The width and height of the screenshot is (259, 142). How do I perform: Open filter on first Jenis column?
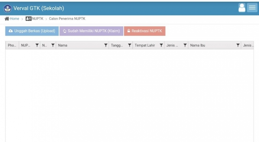pos(185,46)
